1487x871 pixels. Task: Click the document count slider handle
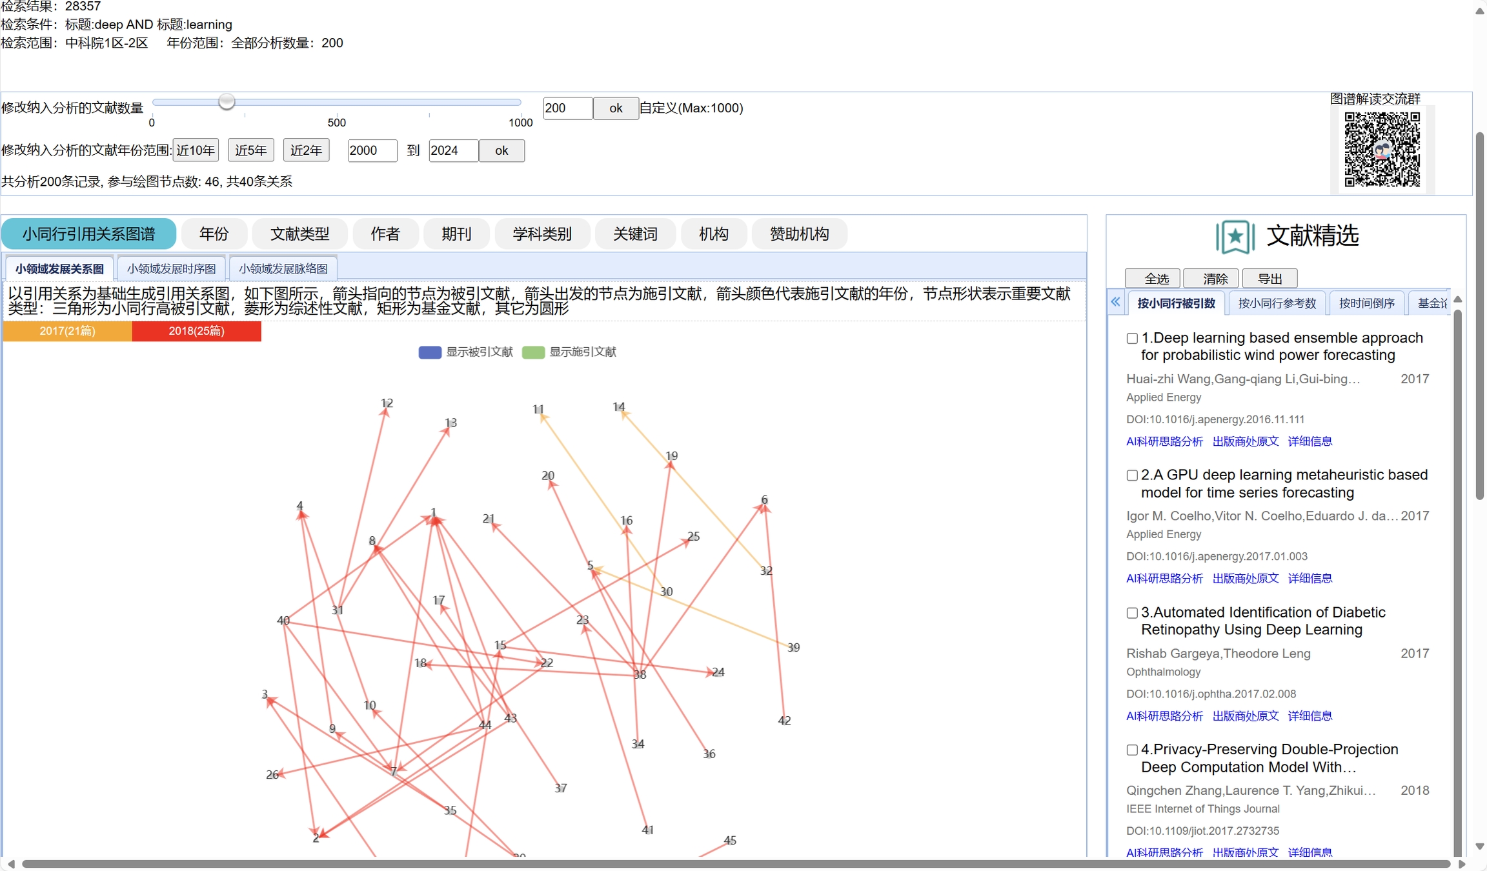(x=227, y=101)
